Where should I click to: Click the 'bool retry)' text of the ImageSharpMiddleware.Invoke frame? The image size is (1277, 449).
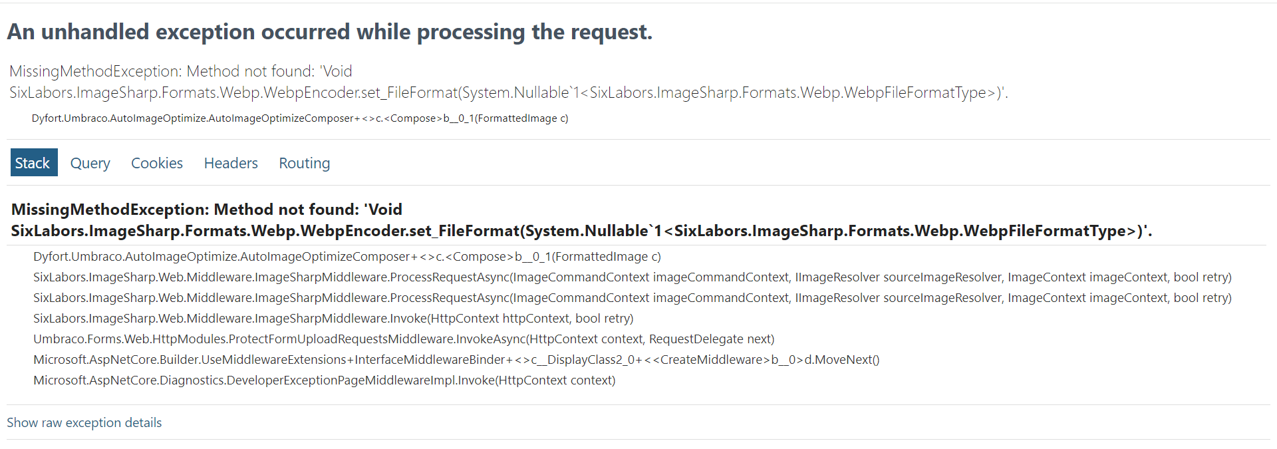point(604,319)
